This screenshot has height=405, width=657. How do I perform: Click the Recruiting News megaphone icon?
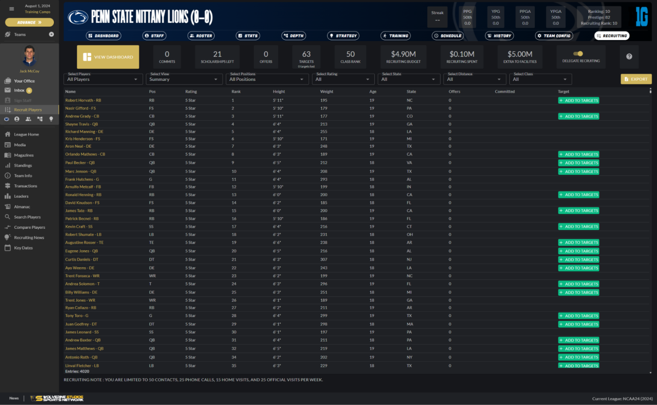(x=8, y=237)
